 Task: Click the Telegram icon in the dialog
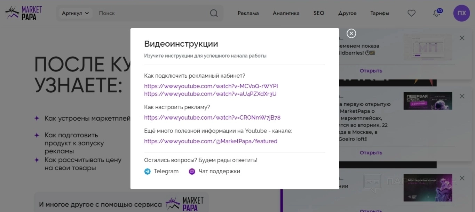[148, 172]
